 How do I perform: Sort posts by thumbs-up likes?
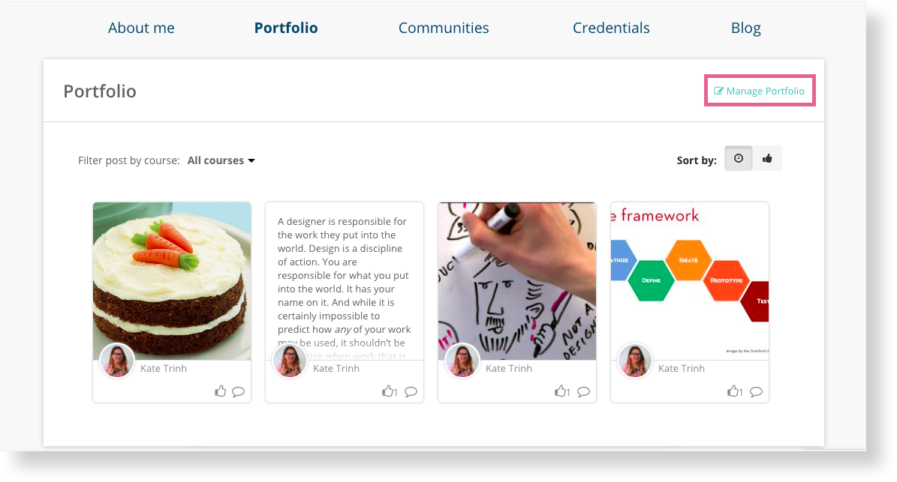click(767, 158)
